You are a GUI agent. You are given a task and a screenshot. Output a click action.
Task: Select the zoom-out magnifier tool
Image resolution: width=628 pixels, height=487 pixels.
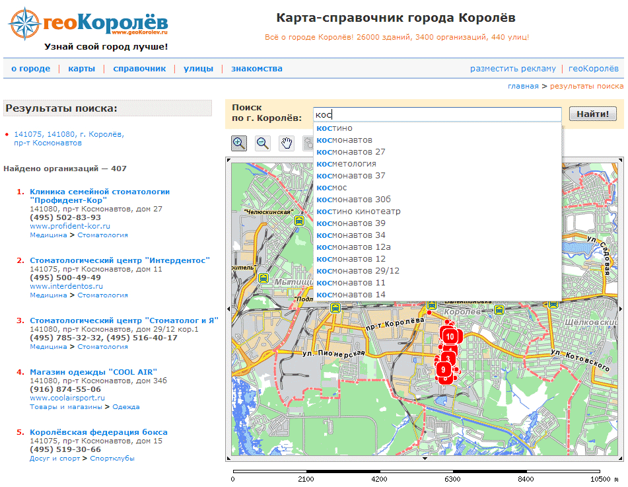pos(263,143)
